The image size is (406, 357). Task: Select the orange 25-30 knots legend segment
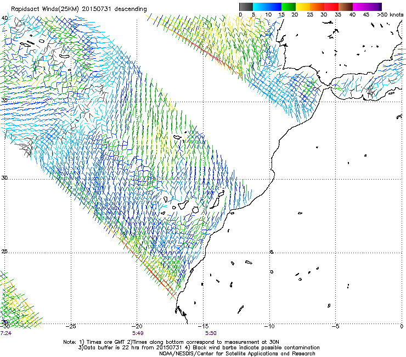(x=317, y=7)
